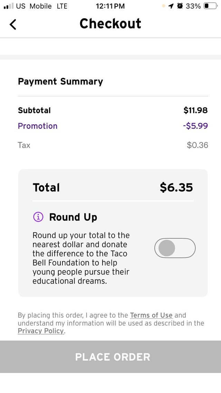Screen dimensions: 221x393
Task: Tap the Round Up info icon
Action: (x=38, y=217)
